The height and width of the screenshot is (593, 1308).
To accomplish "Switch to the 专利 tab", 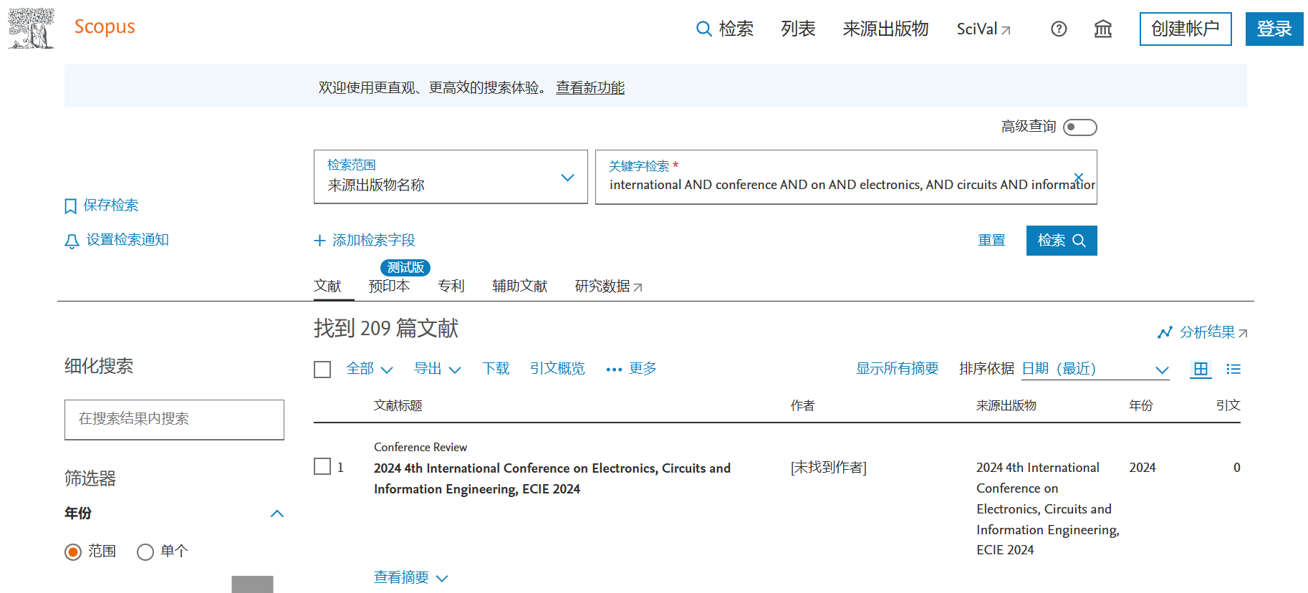I will tap(451, 286).
